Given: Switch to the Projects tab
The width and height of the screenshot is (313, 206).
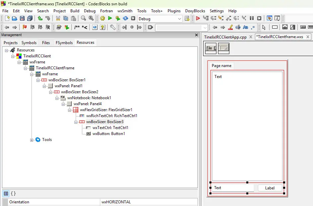Looking at the screenshot, I should (x=11, y=43).
